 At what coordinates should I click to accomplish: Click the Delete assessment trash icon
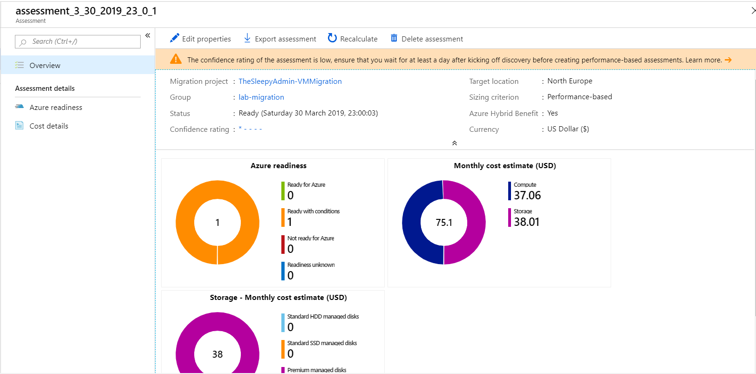(x=394, y=38)
